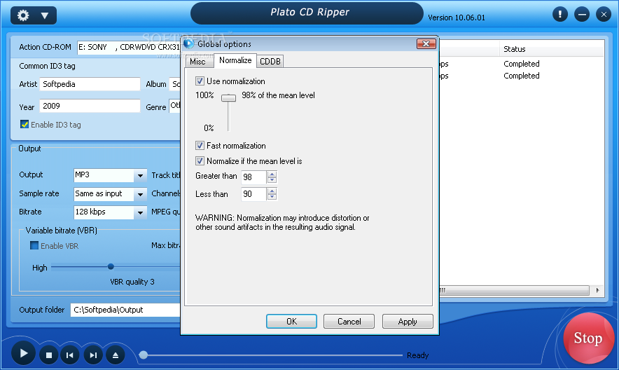Viewport: 619px width, 370px height.
Task: Increase the Greater than value
Action: pos(272,174)
